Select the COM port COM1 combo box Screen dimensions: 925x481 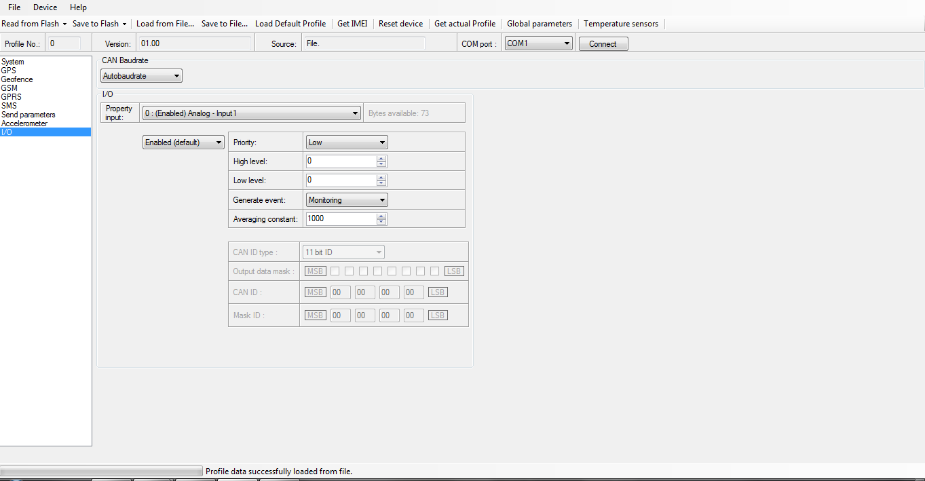click(x=539, y=43)
